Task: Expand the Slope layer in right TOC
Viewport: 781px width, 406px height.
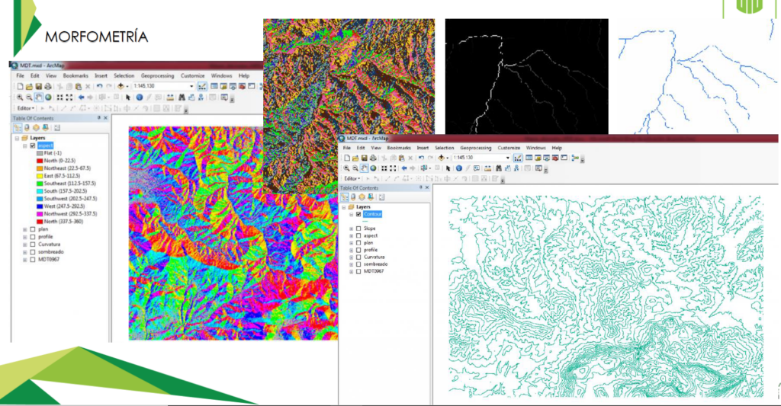Action: [351, 229]
